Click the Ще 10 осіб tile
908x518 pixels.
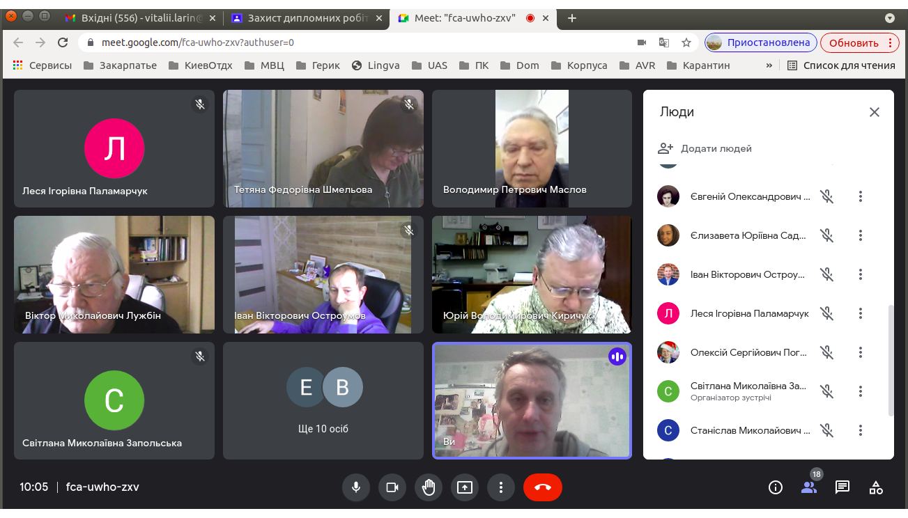(323, 400)
